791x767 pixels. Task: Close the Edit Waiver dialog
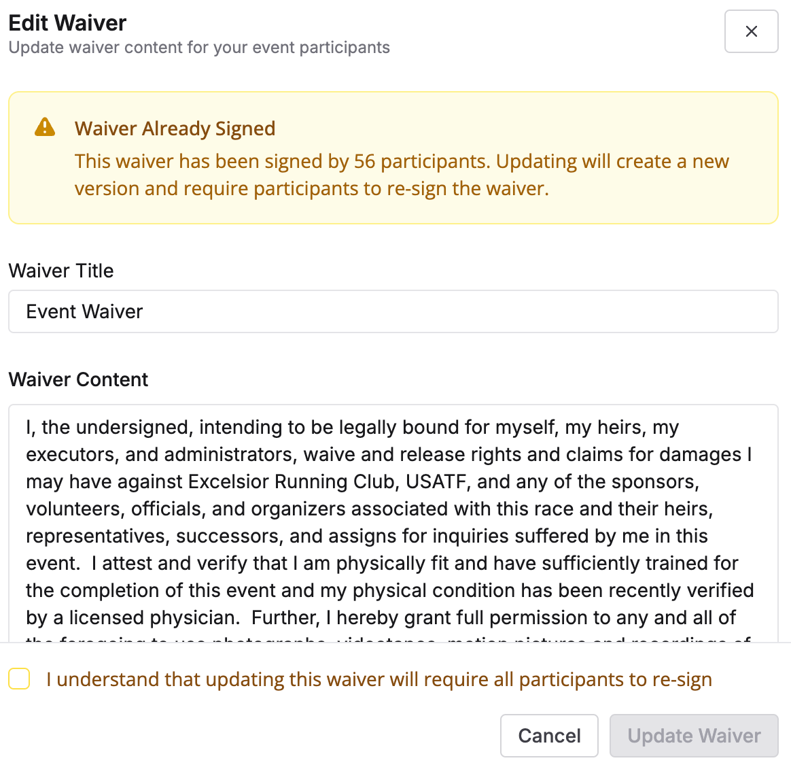tap(751, 31)
